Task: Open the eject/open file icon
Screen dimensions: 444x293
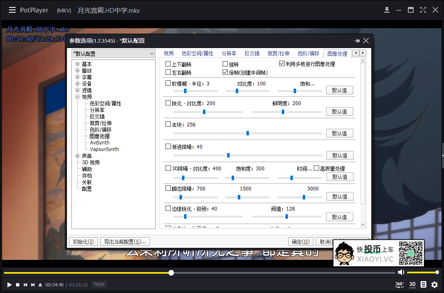Action: (40, 284)
